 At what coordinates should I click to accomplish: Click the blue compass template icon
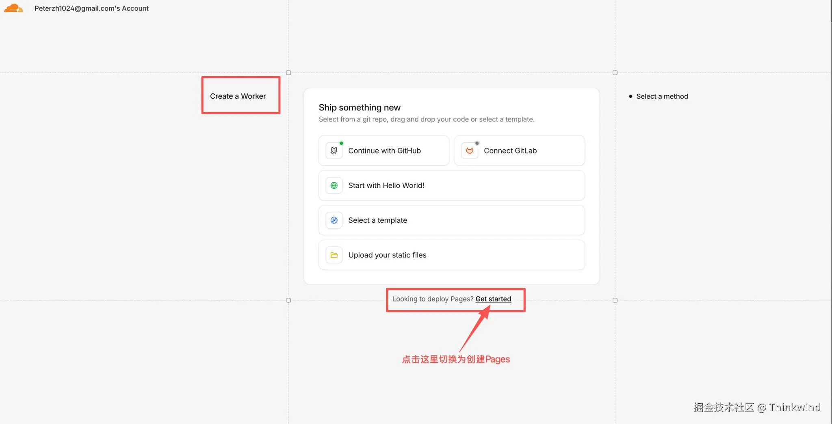[x=334, y=220]
